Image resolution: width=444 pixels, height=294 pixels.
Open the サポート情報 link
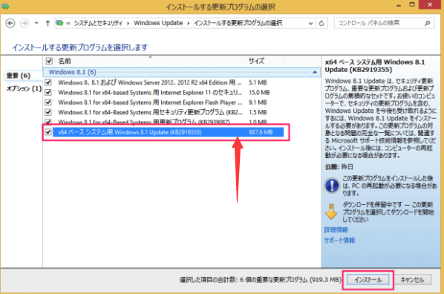(x=339, y=241)
